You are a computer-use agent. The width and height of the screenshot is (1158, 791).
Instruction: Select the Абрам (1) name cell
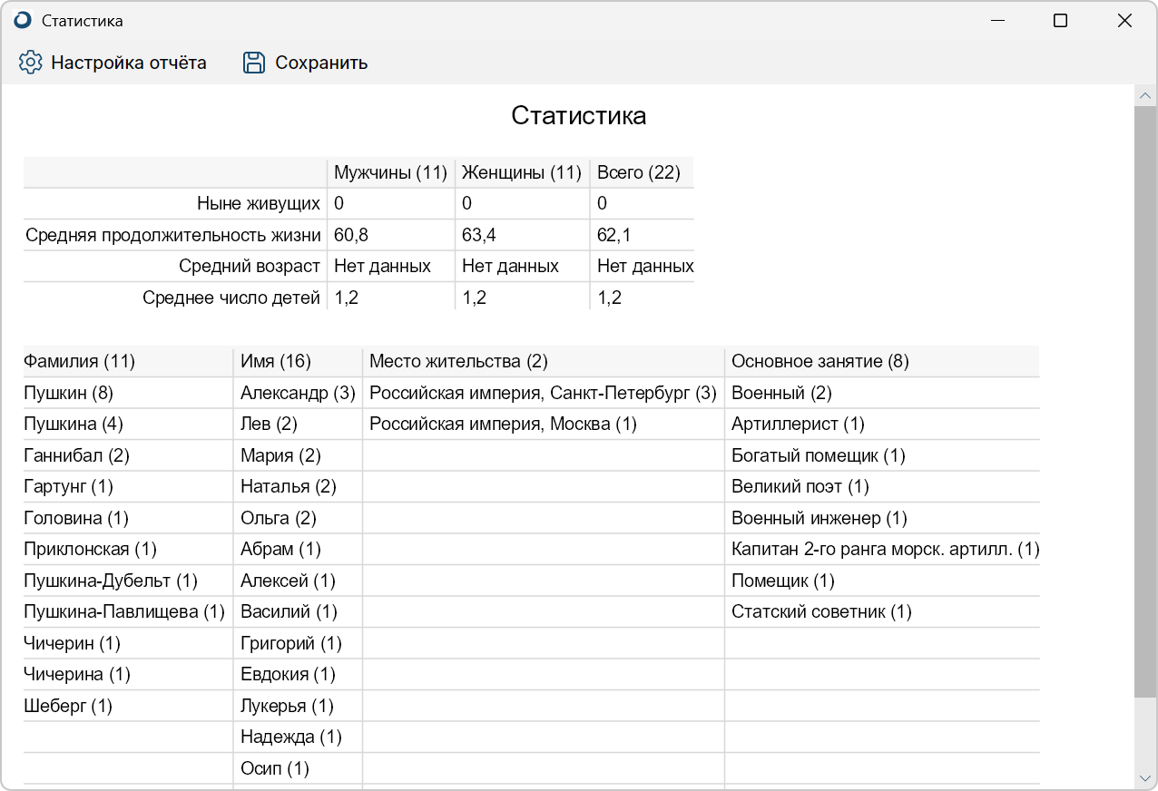[298, 549]
